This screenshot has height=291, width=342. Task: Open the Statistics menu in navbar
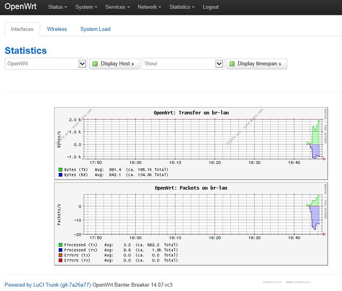(182, 7)
